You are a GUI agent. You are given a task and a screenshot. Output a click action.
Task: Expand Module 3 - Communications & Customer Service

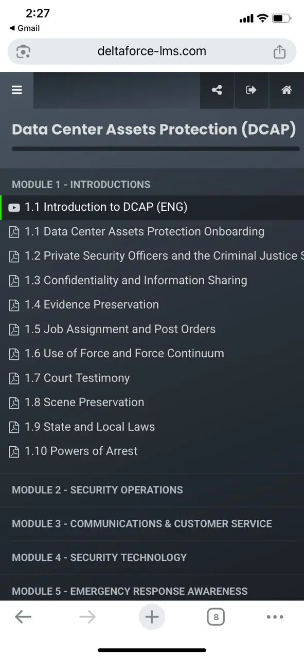point(152,524)
